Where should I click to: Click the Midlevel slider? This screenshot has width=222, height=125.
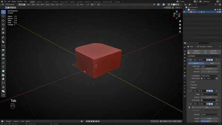(x=209, y=121)
